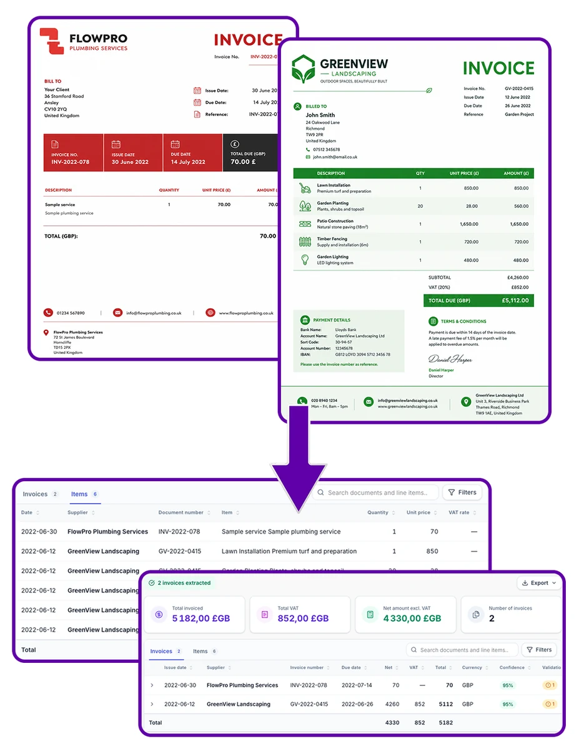This screenshot has height=749, width=579.
Task: Click 'Lawn Installation Premium turf and preparation' cell
Action: (289, 551)
